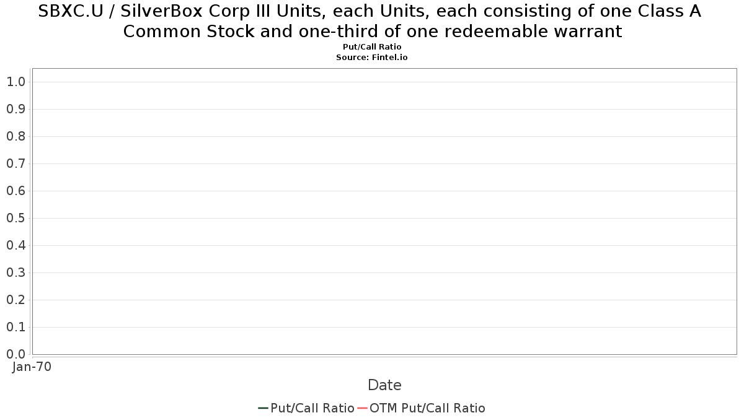744x418 pixels.
Task: Click the Put/Call Ratio subtitle
Action: tap(372, 47)
